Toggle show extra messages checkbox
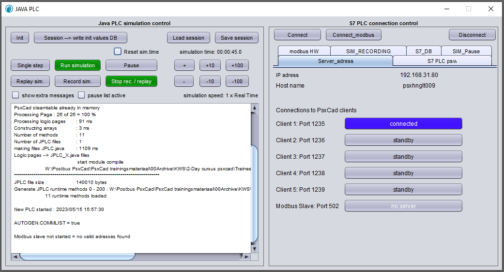The height and width of the screenshot is (272, 504). (x=15, y=95)
